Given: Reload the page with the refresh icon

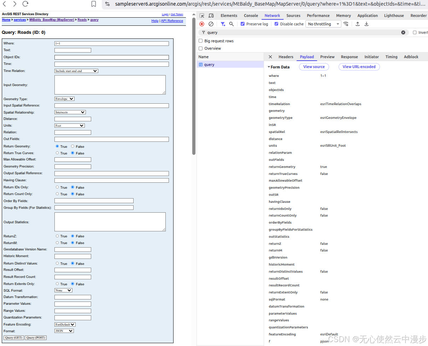Looking at the screenshot, I should point(25,4).
